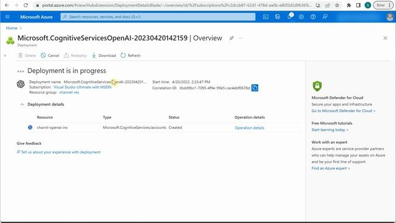Open the browser profile avatar

pos(368,5)
